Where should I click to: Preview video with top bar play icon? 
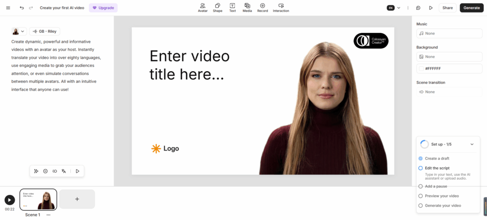click(x=431, y=8)
